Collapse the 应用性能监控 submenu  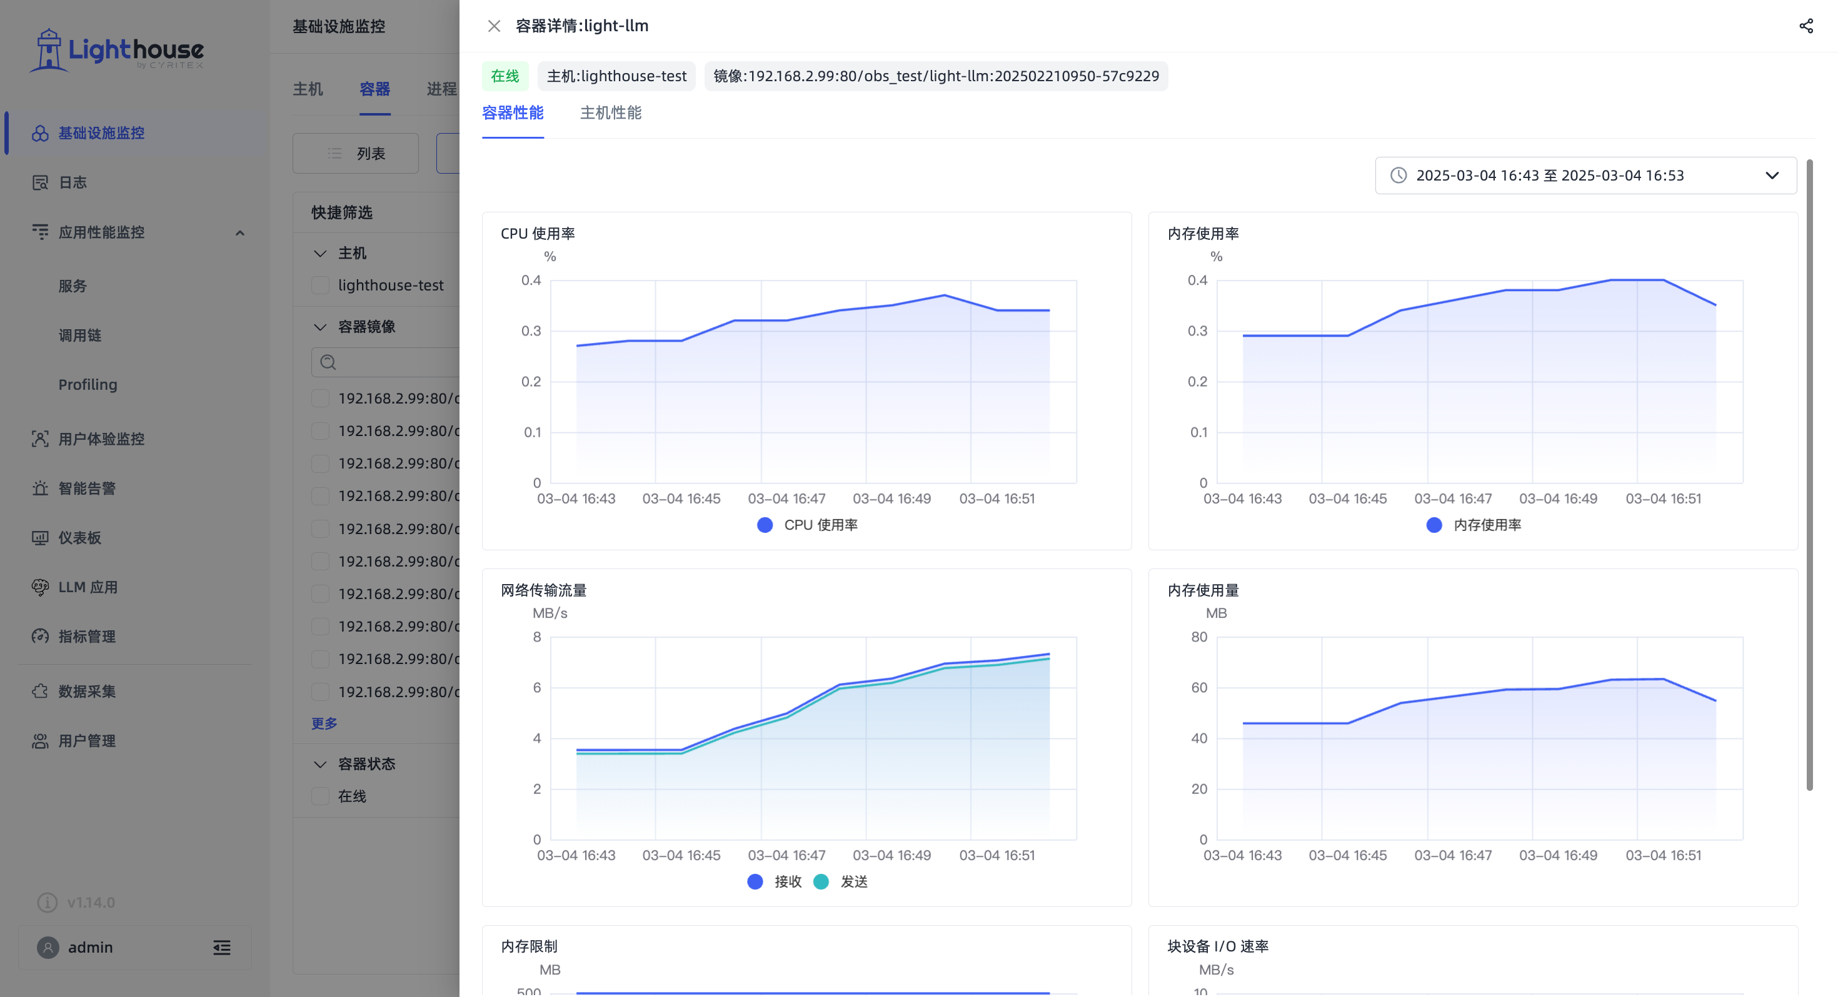(239, 232)
